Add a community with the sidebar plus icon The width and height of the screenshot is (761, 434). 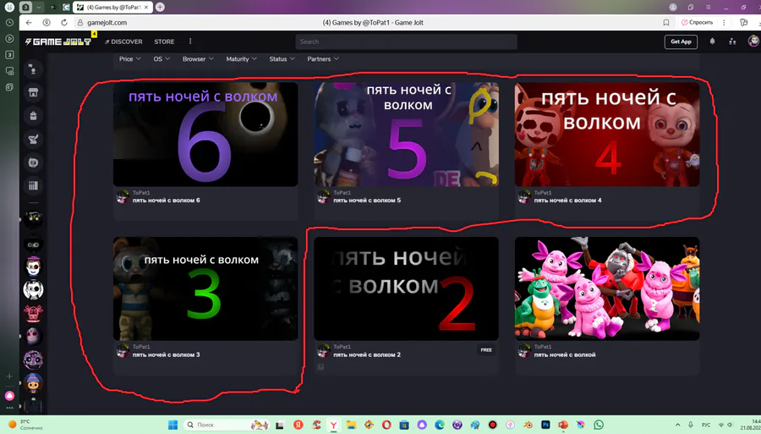coord(9,376)
